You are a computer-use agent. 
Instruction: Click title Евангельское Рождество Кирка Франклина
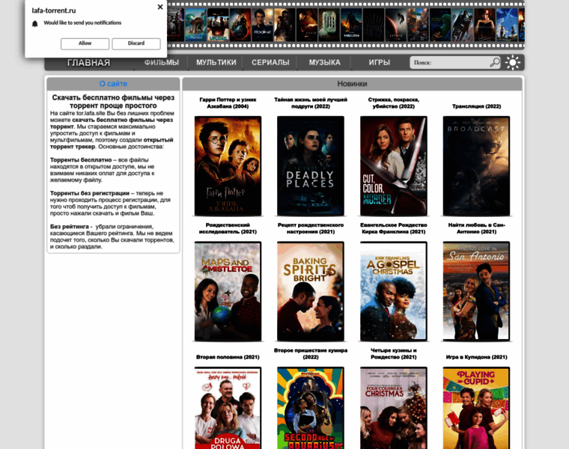click(x=394, y=228)
